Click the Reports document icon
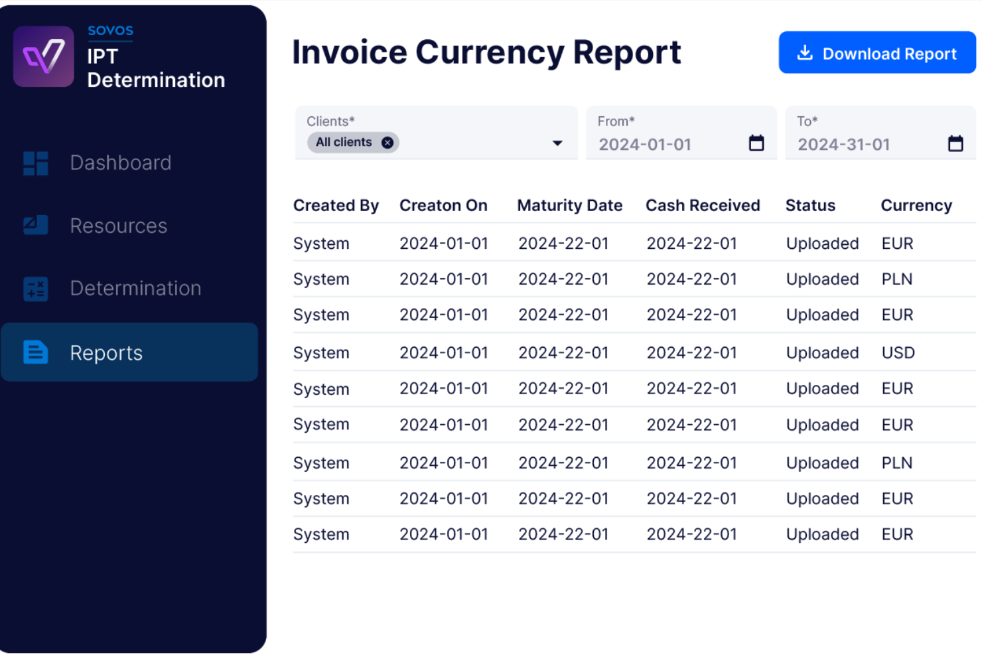The height and width of the screenshot is (655, 982). coord(35,352)
